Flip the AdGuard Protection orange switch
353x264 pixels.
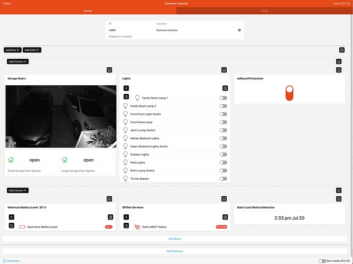click(x=289, y=93)
